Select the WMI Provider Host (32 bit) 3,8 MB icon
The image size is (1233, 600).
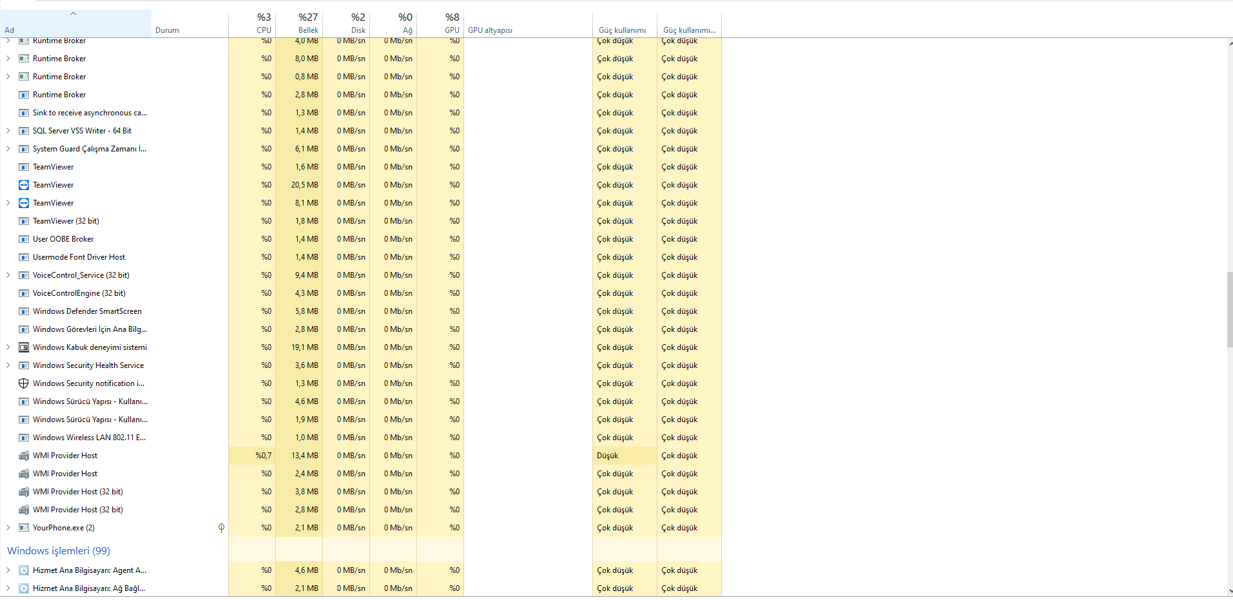24,492
